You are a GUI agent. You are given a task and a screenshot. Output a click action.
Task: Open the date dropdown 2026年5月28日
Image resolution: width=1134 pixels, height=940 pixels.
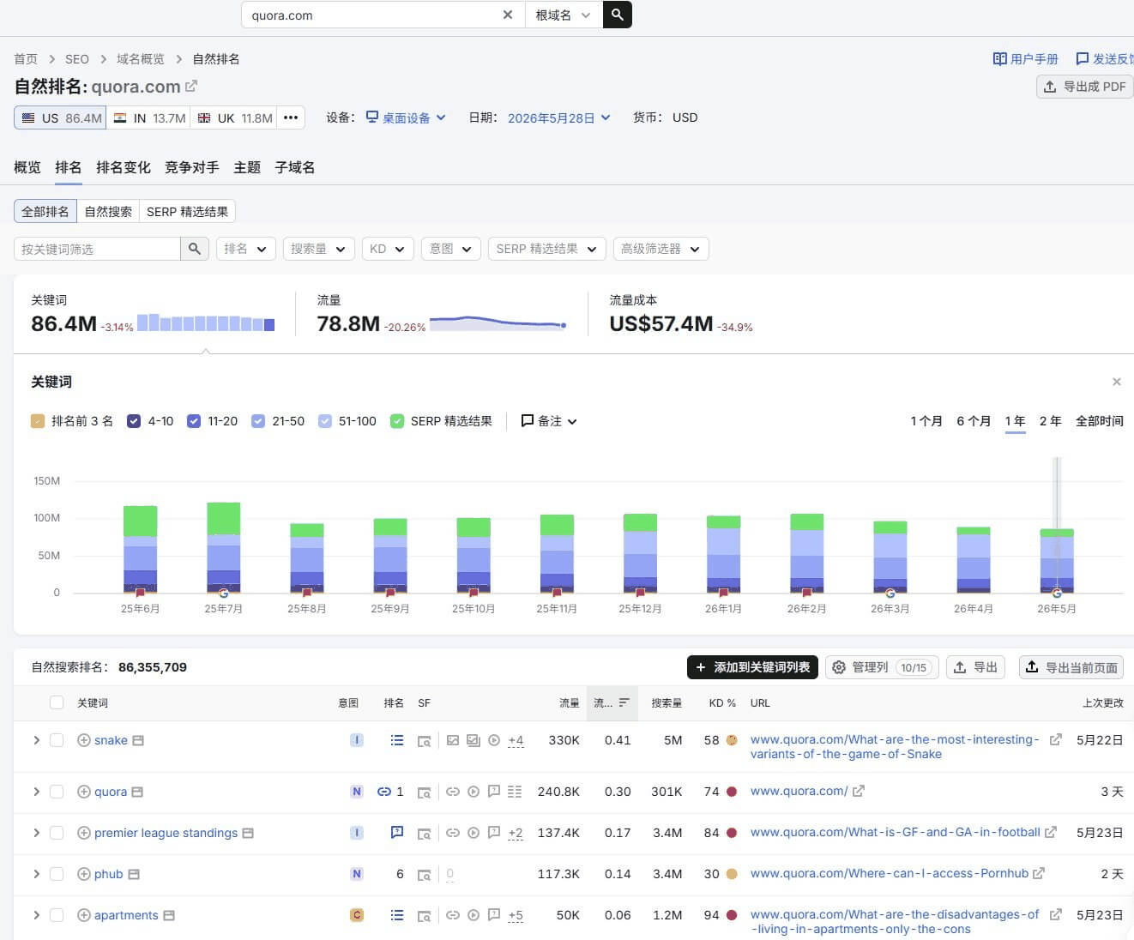[x=558, y=117]
